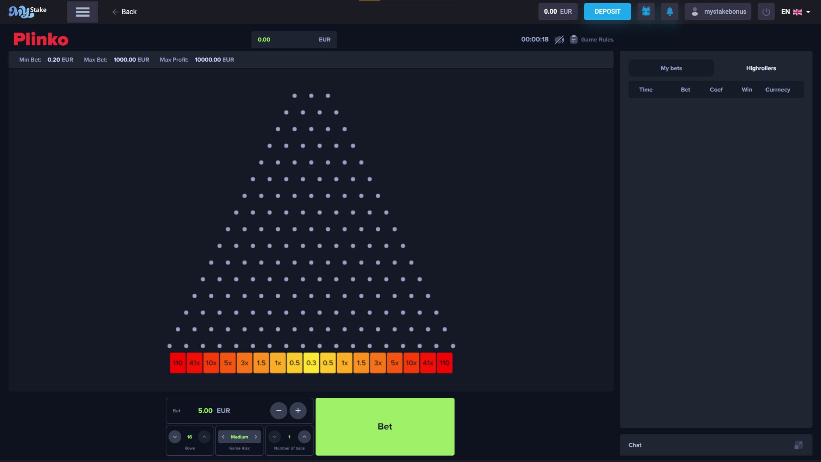Click the 00:00:18 session timer
This screenshot has height=462, width=821.
point(535,39)
